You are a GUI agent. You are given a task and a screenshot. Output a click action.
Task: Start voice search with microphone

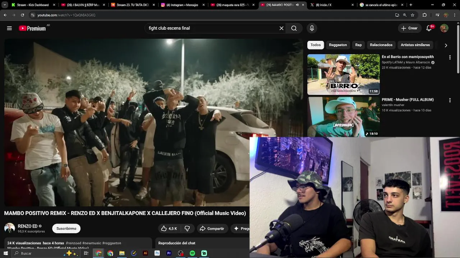312,28
